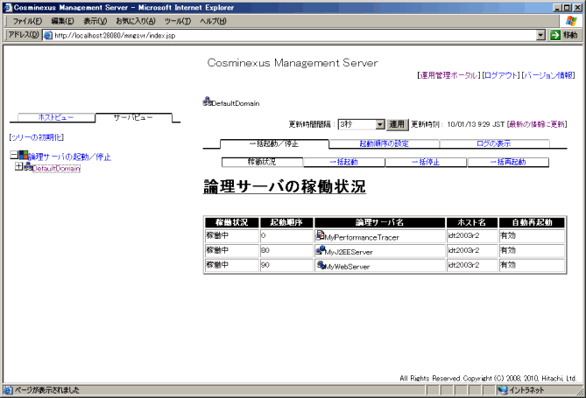Viewport: 586px width, 398px height.
Task: Click inside the address URL field
Action: point(289,35)
